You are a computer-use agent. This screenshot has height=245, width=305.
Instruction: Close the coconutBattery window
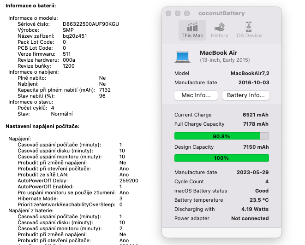point(168,13)
